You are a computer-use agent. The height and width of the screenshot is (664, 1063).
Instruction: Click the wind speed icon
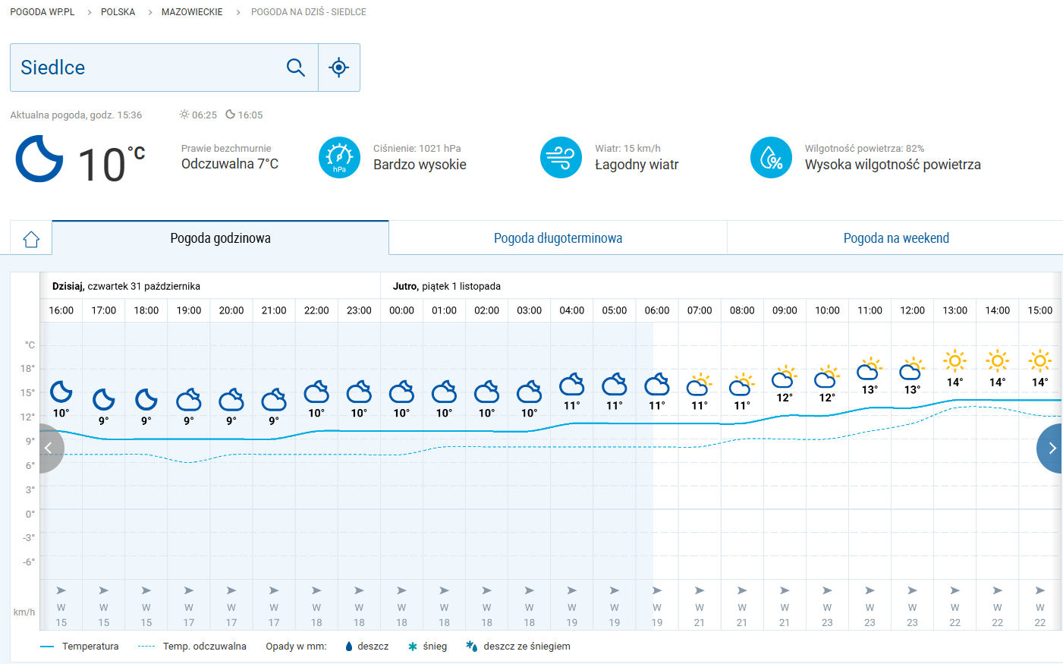coord(561,158)
